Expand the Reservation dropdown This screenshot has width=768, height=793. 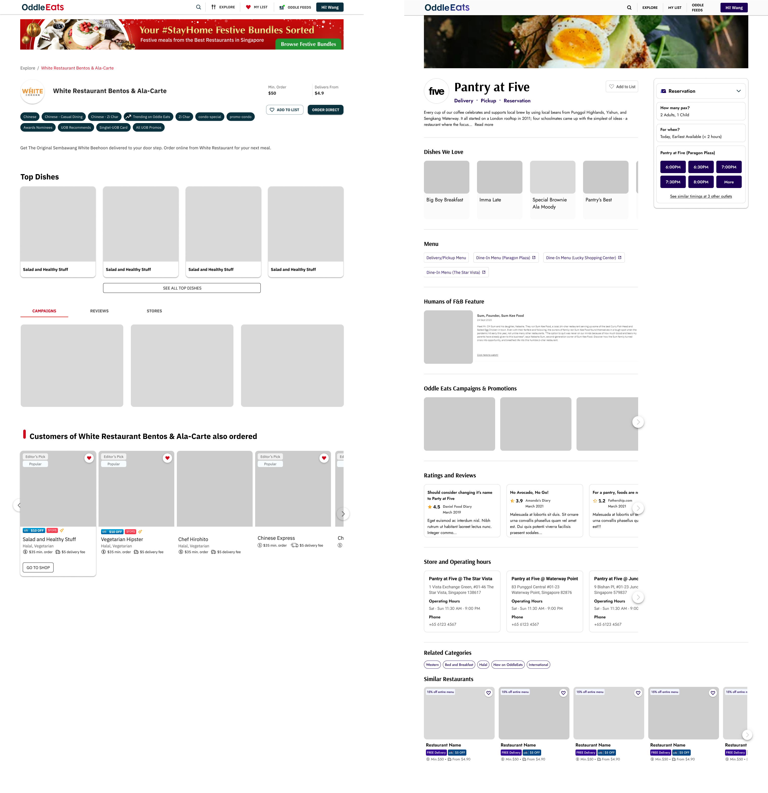point(738,91)
